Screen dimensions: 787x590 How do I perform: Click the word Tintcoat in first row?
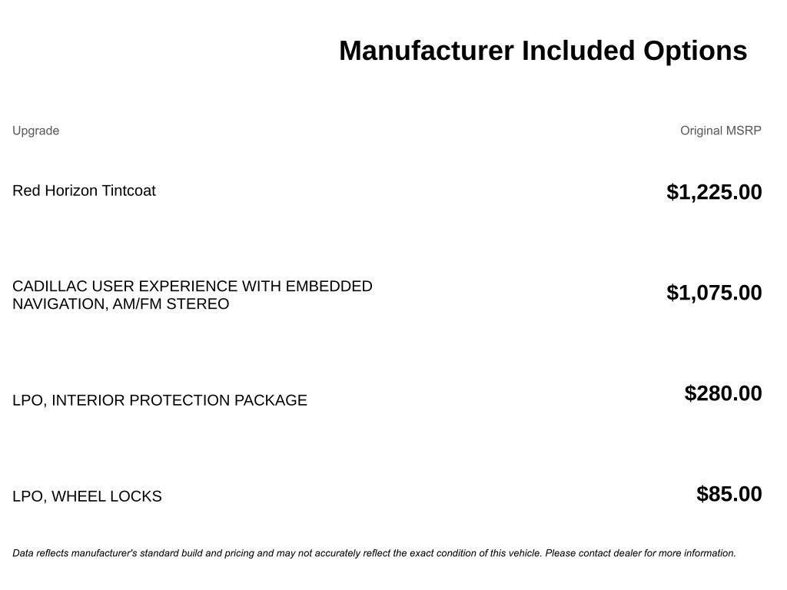[x=128, y=191]
